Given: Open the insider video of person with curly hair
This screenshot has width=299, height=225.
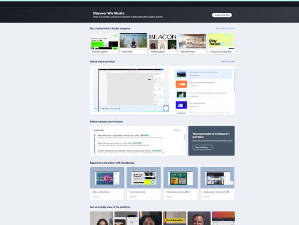Looking at the screenshot, I should pyautogui.click(x=150, y=218).
